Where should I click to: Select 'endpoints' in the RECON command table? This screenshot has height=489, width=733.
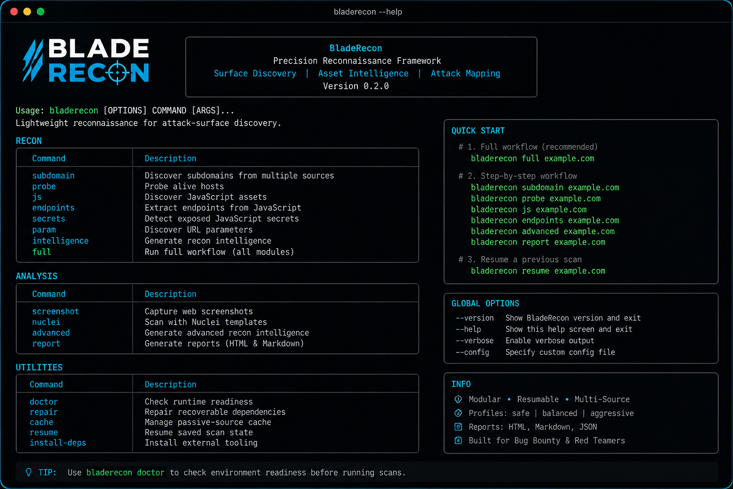(x=53, y=208)
